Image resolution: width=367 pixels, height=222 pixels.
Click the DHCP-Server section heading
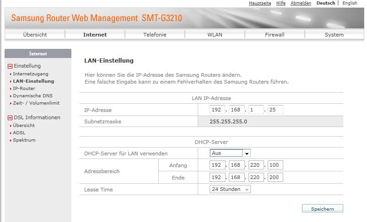[211, 142]
